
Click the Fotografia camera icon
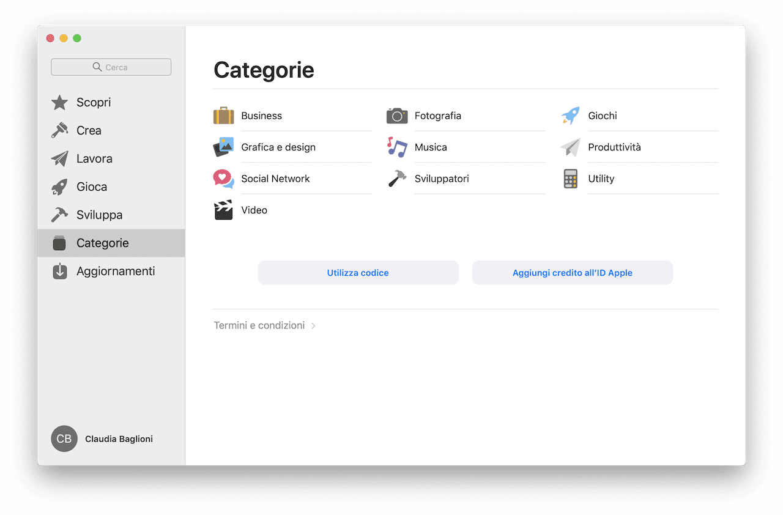[x=397, y=116]
